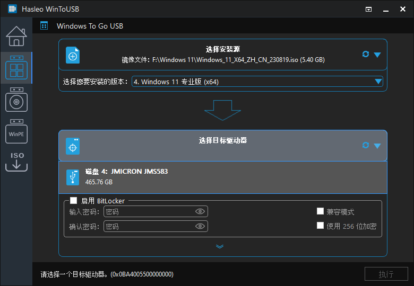The height and width of the screenshot is (286, 414).
Task: Minimize the WinToUSB window
Action: (386, 10)
